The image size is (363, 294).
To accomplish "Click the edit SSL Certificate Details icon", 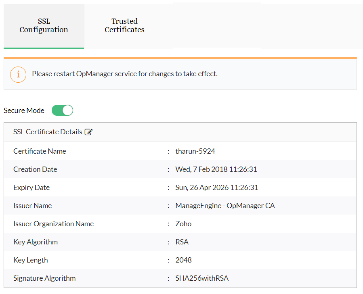I will point(89,132).
